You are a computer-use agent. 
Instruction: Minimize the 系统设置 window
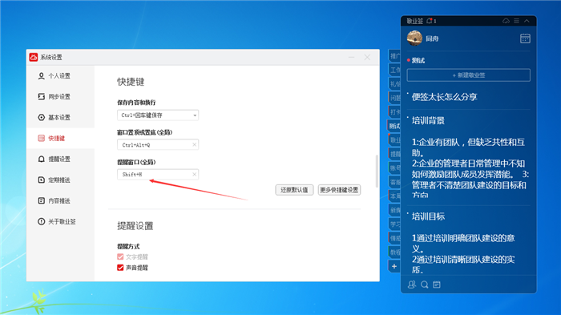click(x=351, y=57)
